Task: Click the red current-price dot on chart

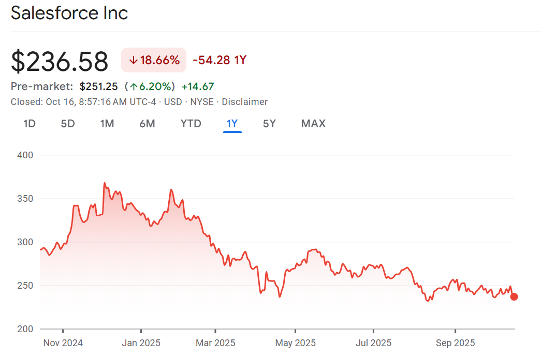Action: [514, 296]
